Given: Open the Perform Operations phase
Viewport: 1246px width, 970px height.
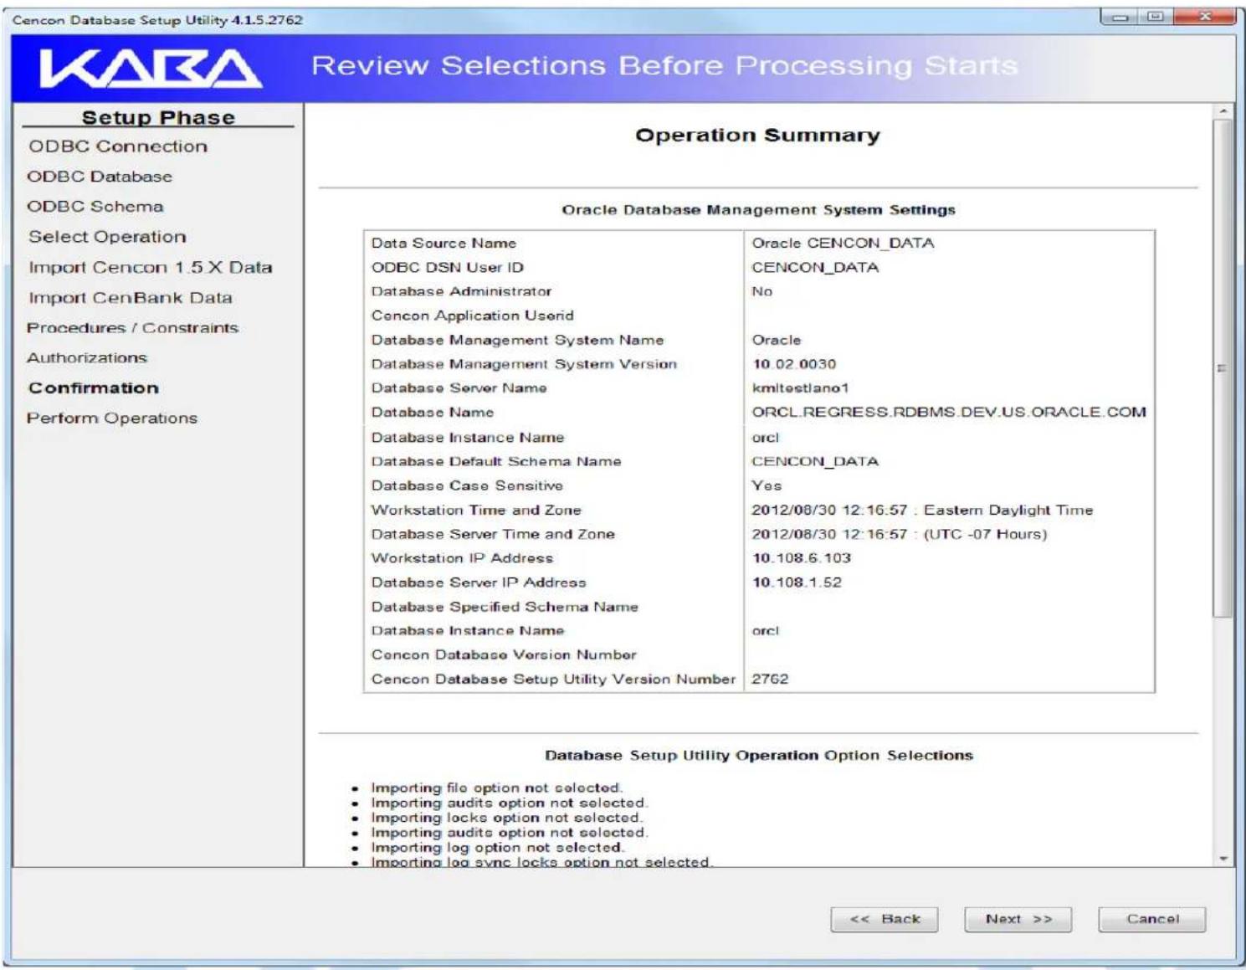Looking at the screenshot, I should click(112, 418).
